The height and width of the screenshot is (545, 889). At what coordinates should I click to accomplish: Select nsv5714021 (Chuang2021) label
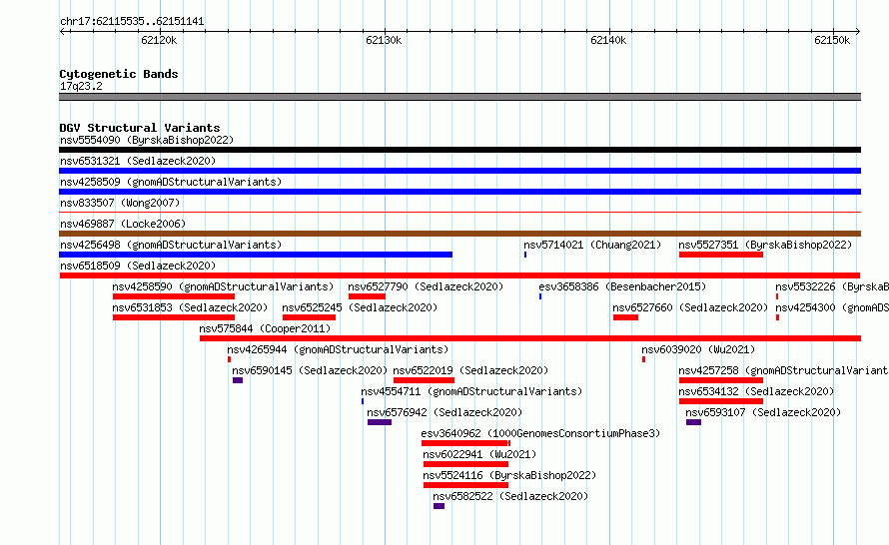point(592,245)
